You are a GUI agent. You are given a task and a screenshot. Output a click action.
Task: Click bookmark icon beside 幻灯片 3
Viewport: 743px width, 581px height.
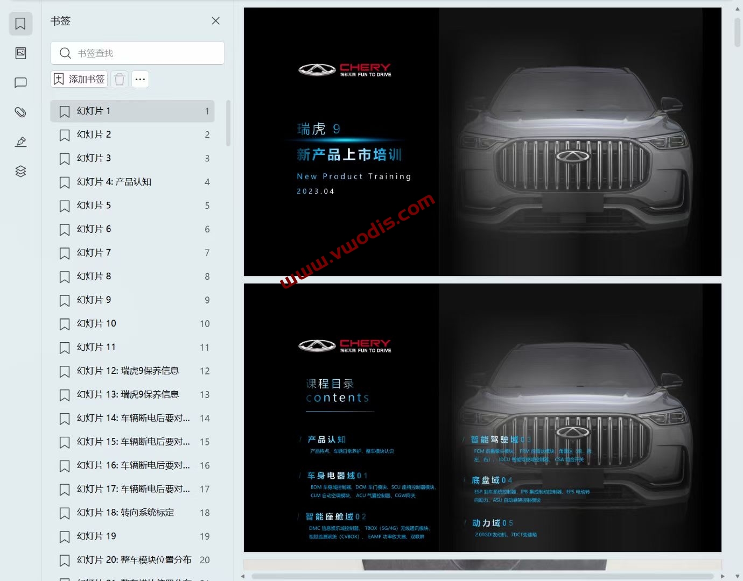click(x=65, y=159)
